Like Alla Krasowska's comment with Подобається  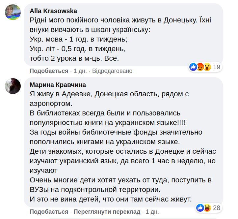pos(49,71)
